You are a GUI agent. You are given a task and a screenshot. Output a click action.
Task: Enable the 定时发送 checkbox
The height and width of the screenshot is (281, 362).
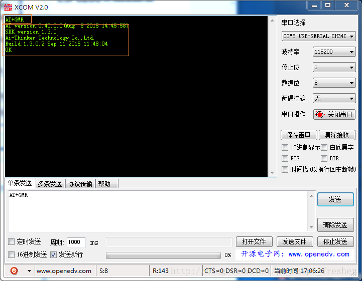coord(11,241)
